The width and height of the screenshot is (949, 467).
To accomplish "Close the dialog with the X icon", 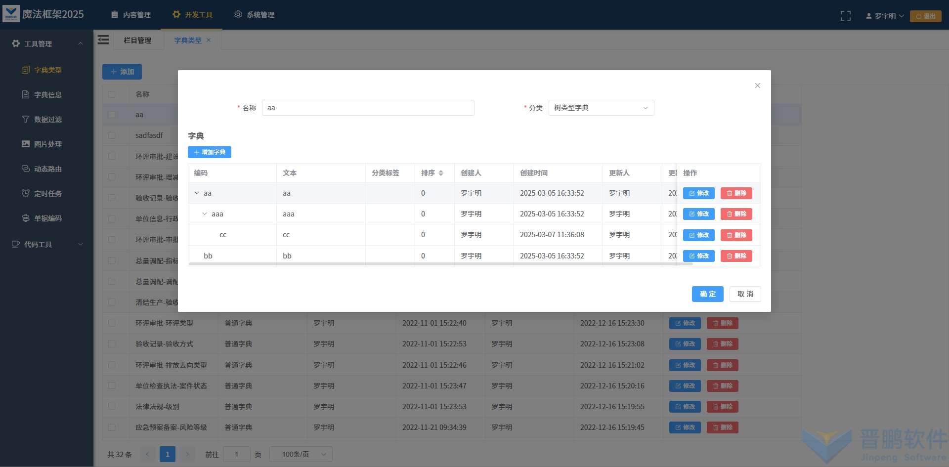I will pyautogui.click(x=757, y=85).
